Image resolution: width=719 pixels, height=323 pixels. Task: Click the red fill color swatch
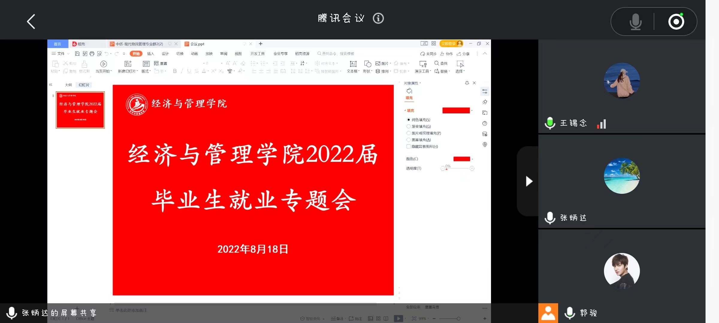tap(456, 110)
